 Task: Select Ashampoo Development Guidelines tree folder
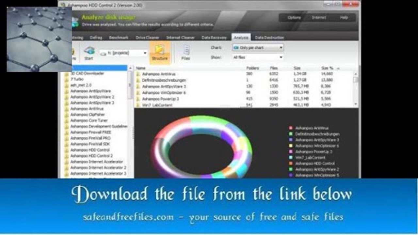(x=99, y=126)
